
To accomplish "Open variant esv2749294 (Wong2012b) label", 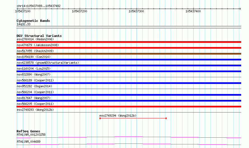I will [118, 116].
